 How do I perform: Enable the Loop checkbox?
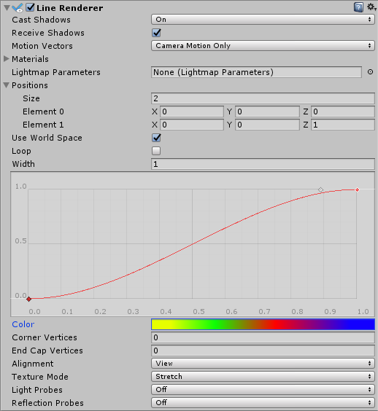click(156, 151)
